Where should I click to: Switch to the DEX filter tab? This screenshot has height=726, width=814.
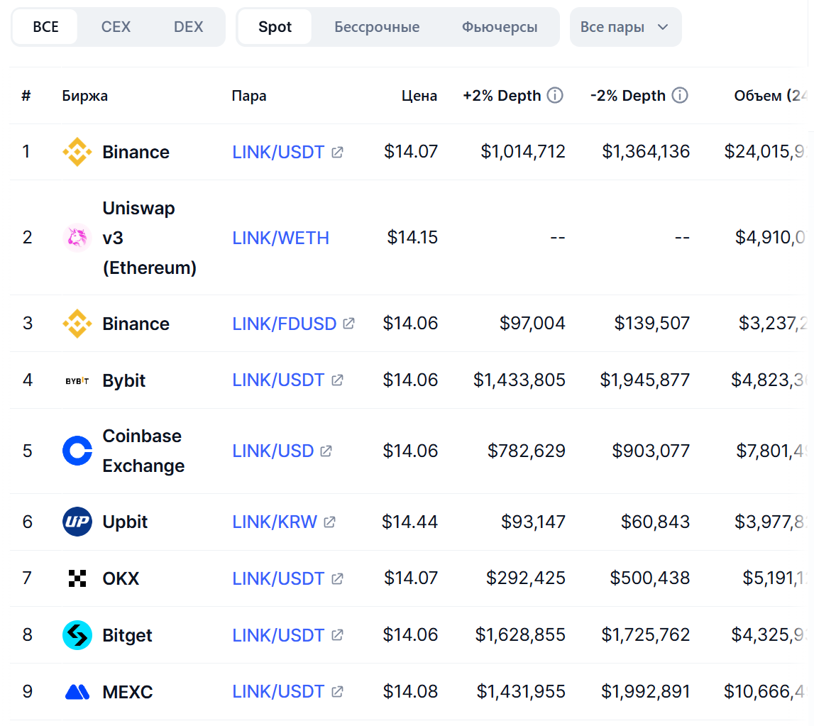189,27
